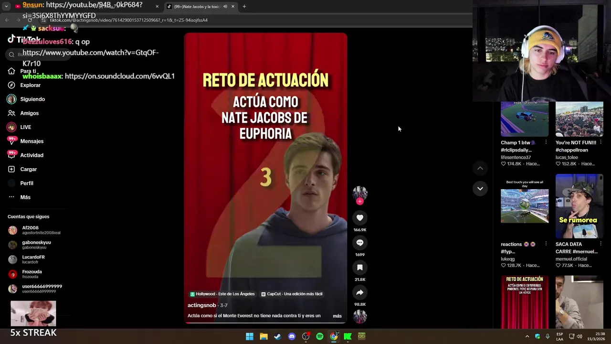Open options menu for 'You're NOT FUN' video
611x344 pixels.
tap(600, 142)
